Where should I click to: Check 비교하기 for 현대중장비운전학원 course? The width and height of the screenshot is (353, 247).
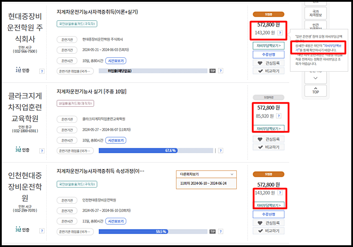[269, 71]
